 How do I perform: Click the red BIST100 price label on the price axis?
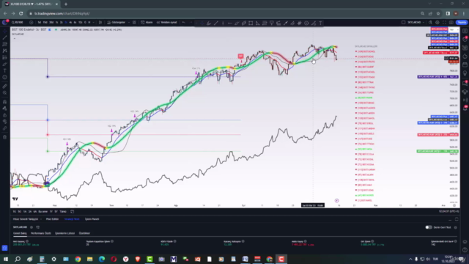tap(454, 62)
